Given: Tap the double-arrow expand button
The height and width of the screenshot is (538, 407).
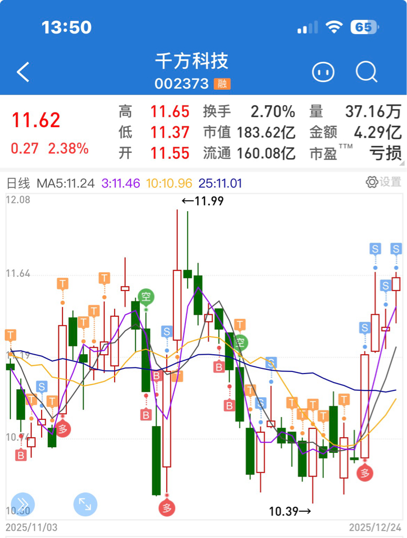Looking at the screenshot, I should click(23, 504).
